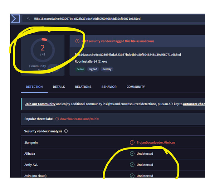This screenshot has width=205, height=179.
Task: Click the overlay tag
Action: [107, 69]
